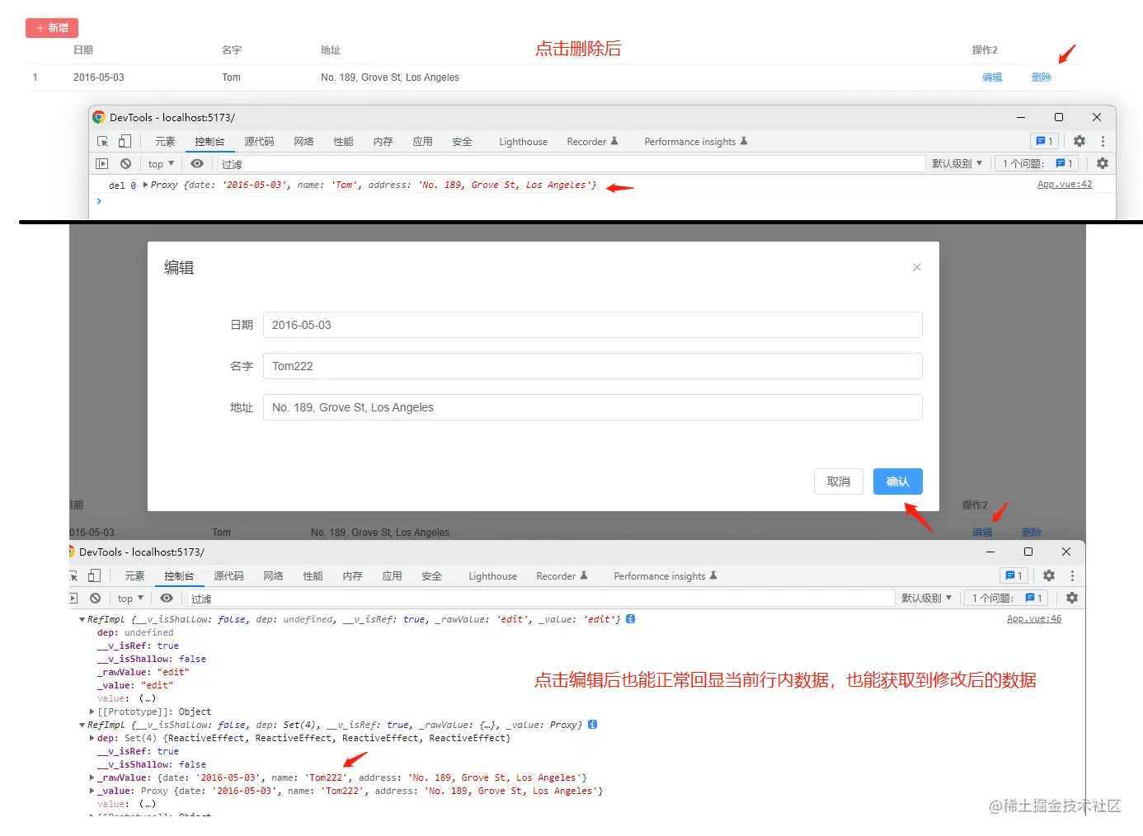1143x836 pixels.
Task: Open App.vue:42 source link
Action: click(1065, 185)
